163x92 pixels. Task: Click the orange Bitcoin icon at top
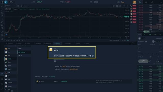(134, 2)
